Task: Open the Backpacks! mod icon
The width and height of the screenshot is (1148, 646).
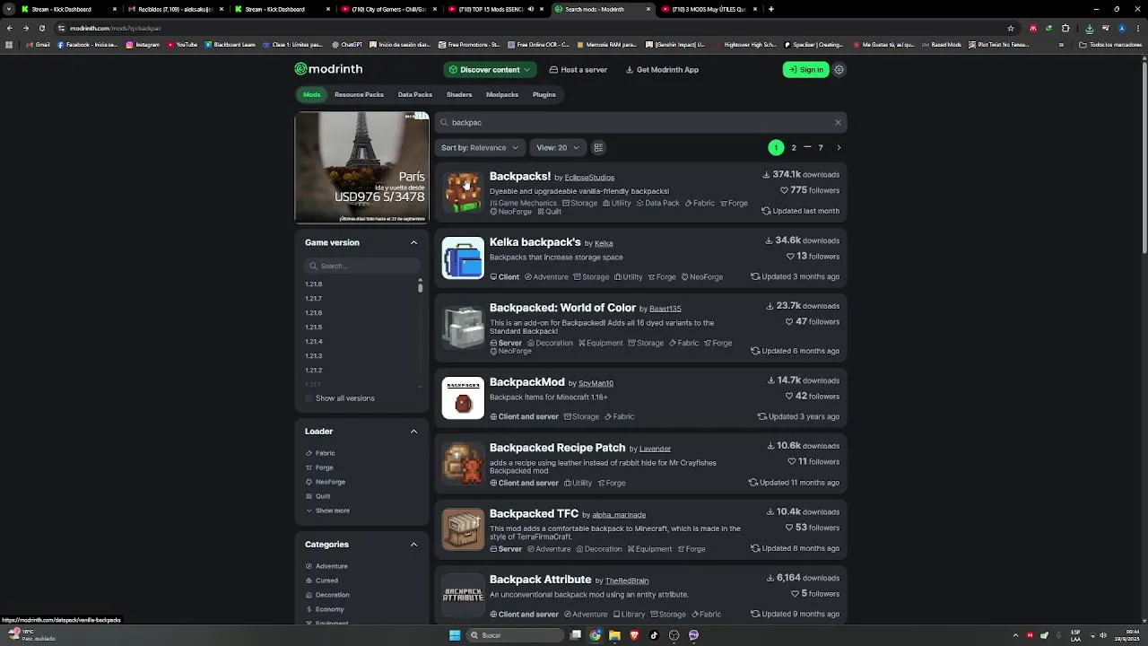Action: 463,191
